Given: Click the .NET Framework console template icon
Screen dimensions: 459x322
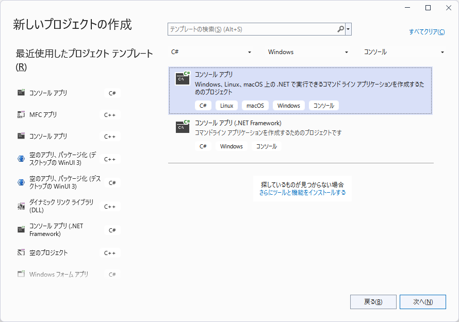Looking at the screenshot, I should click(x=183, y=126).
